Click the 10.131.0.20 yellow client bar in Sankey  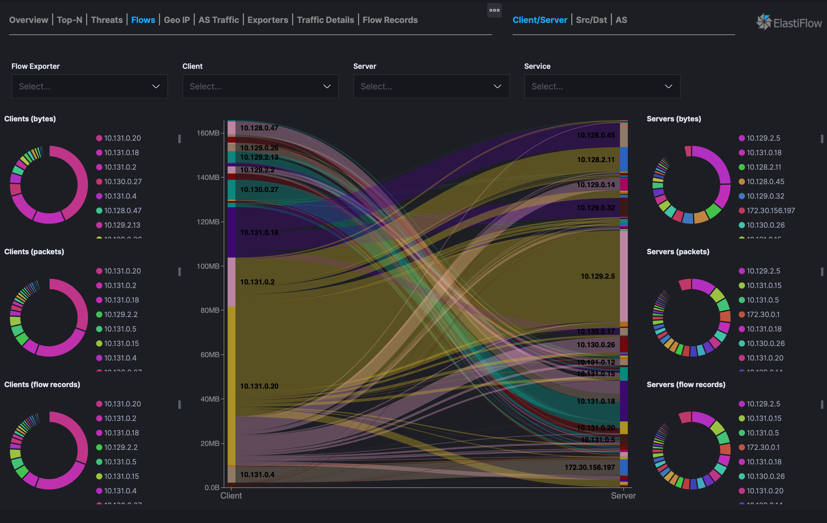(232, 386)
